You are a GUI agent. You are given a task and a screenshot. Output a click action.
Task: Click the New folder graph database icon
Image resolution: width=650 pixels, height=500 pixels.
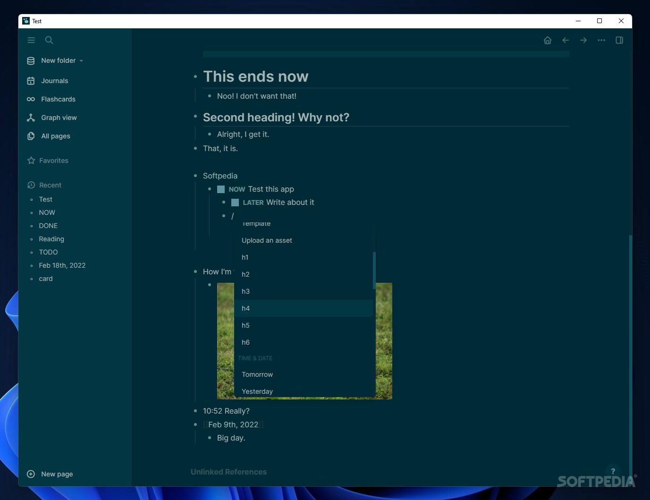[31, 60]
